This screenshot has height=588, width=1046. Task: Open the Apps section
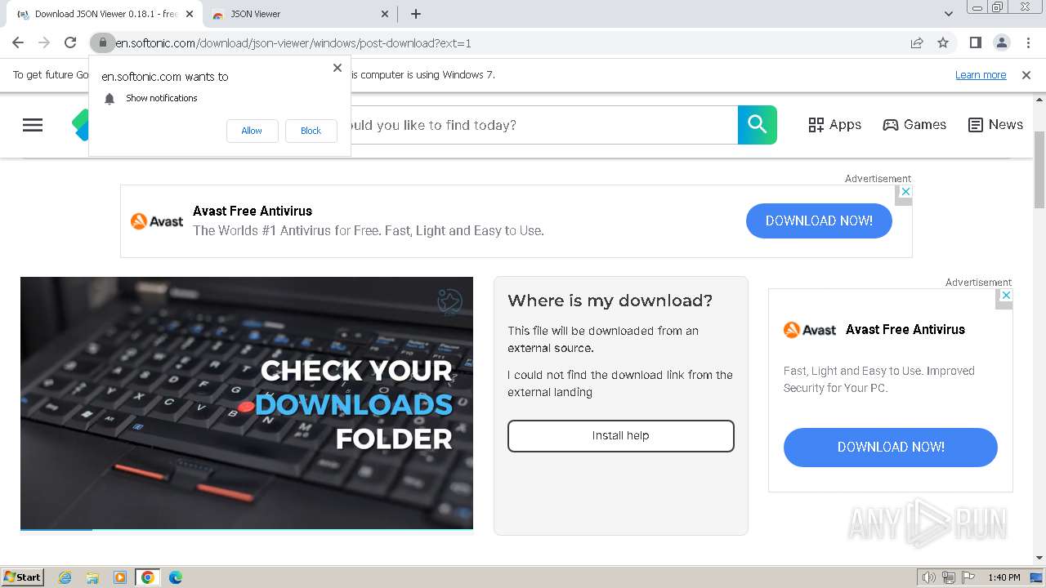(834, 125)
